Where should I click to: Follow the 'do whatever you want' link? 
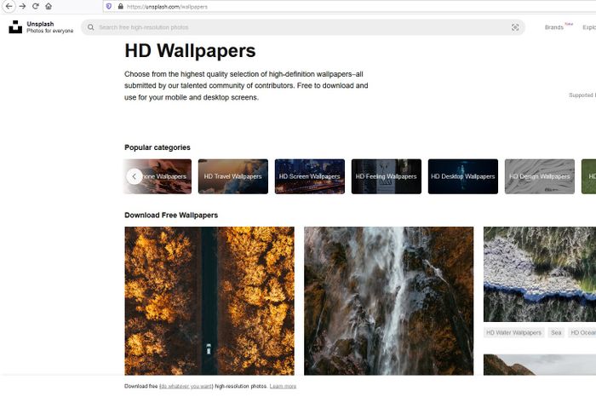[186, 387]
